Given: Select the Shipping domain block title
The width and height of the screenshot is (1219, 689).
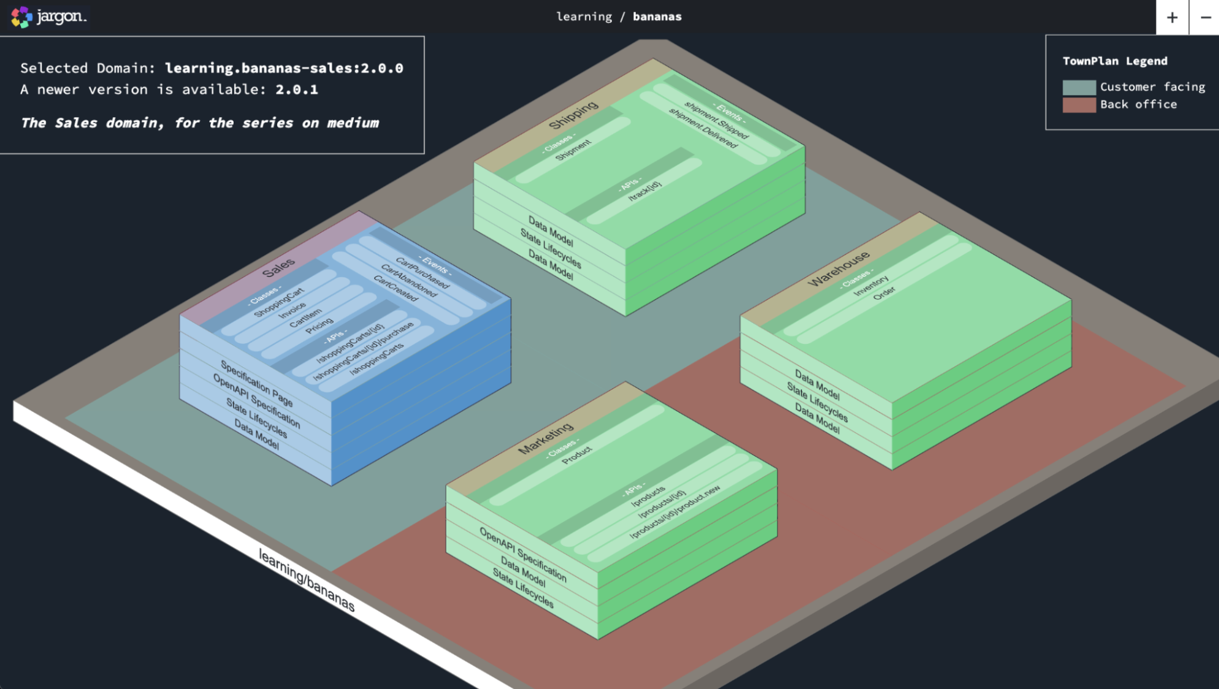Looking at the screenshot, I should 573,115.
